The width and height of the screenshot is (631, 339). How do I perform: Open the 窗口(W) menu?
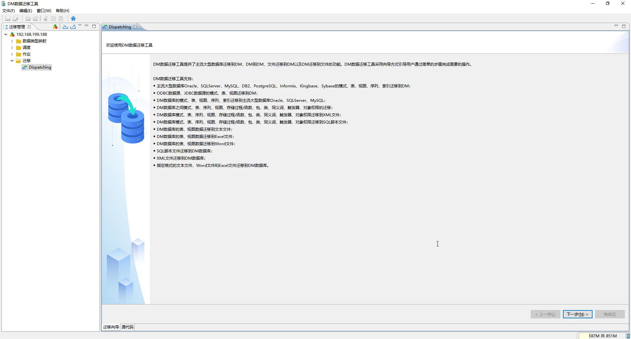44,11
